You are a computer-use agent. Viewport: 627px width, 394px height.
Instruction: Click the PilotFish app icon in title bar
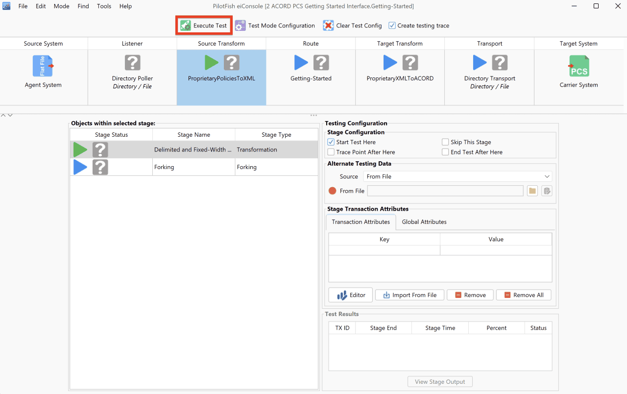tap(6, 6)
